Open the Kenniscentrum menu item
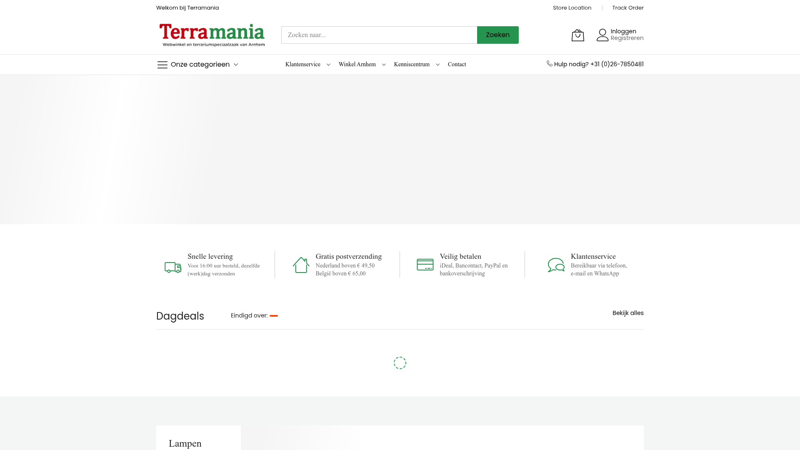The image size is (800, 450). (x=412, y=64)
